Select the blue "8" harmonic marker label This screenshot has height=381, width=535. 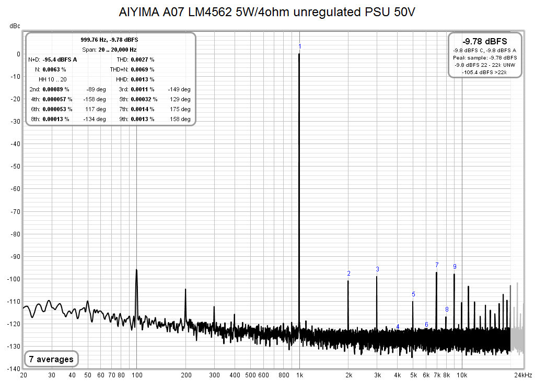click(447, 309)
